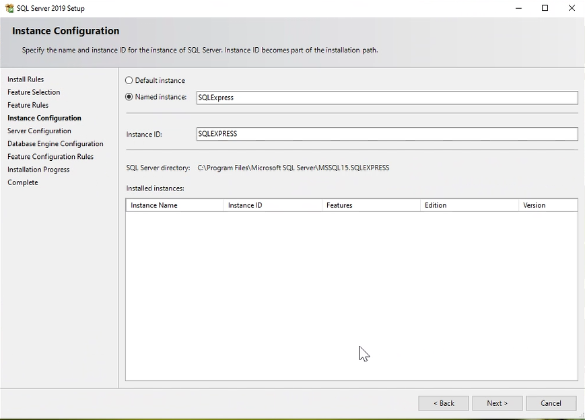The image size is (585, 420).
Task: Open the Install Rules step
Action: pos(26,79)
